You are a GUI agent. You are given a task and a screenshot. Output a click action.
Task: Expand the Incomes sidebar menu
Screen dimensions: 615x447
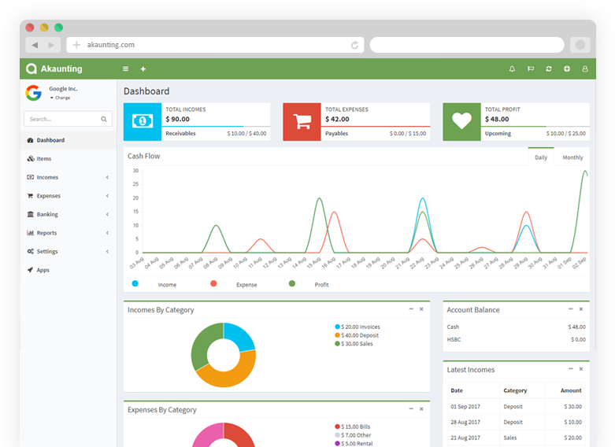[69, 177]
